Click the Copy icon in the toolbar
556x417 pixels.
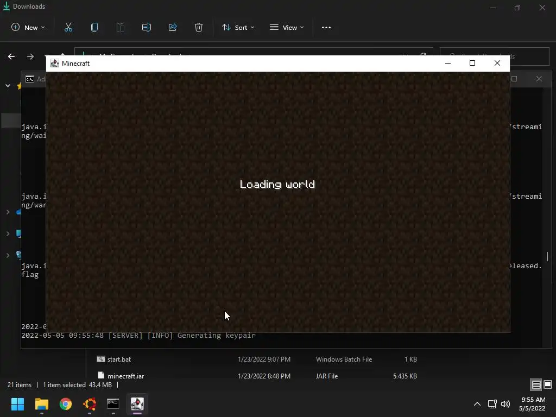point(94,27)
